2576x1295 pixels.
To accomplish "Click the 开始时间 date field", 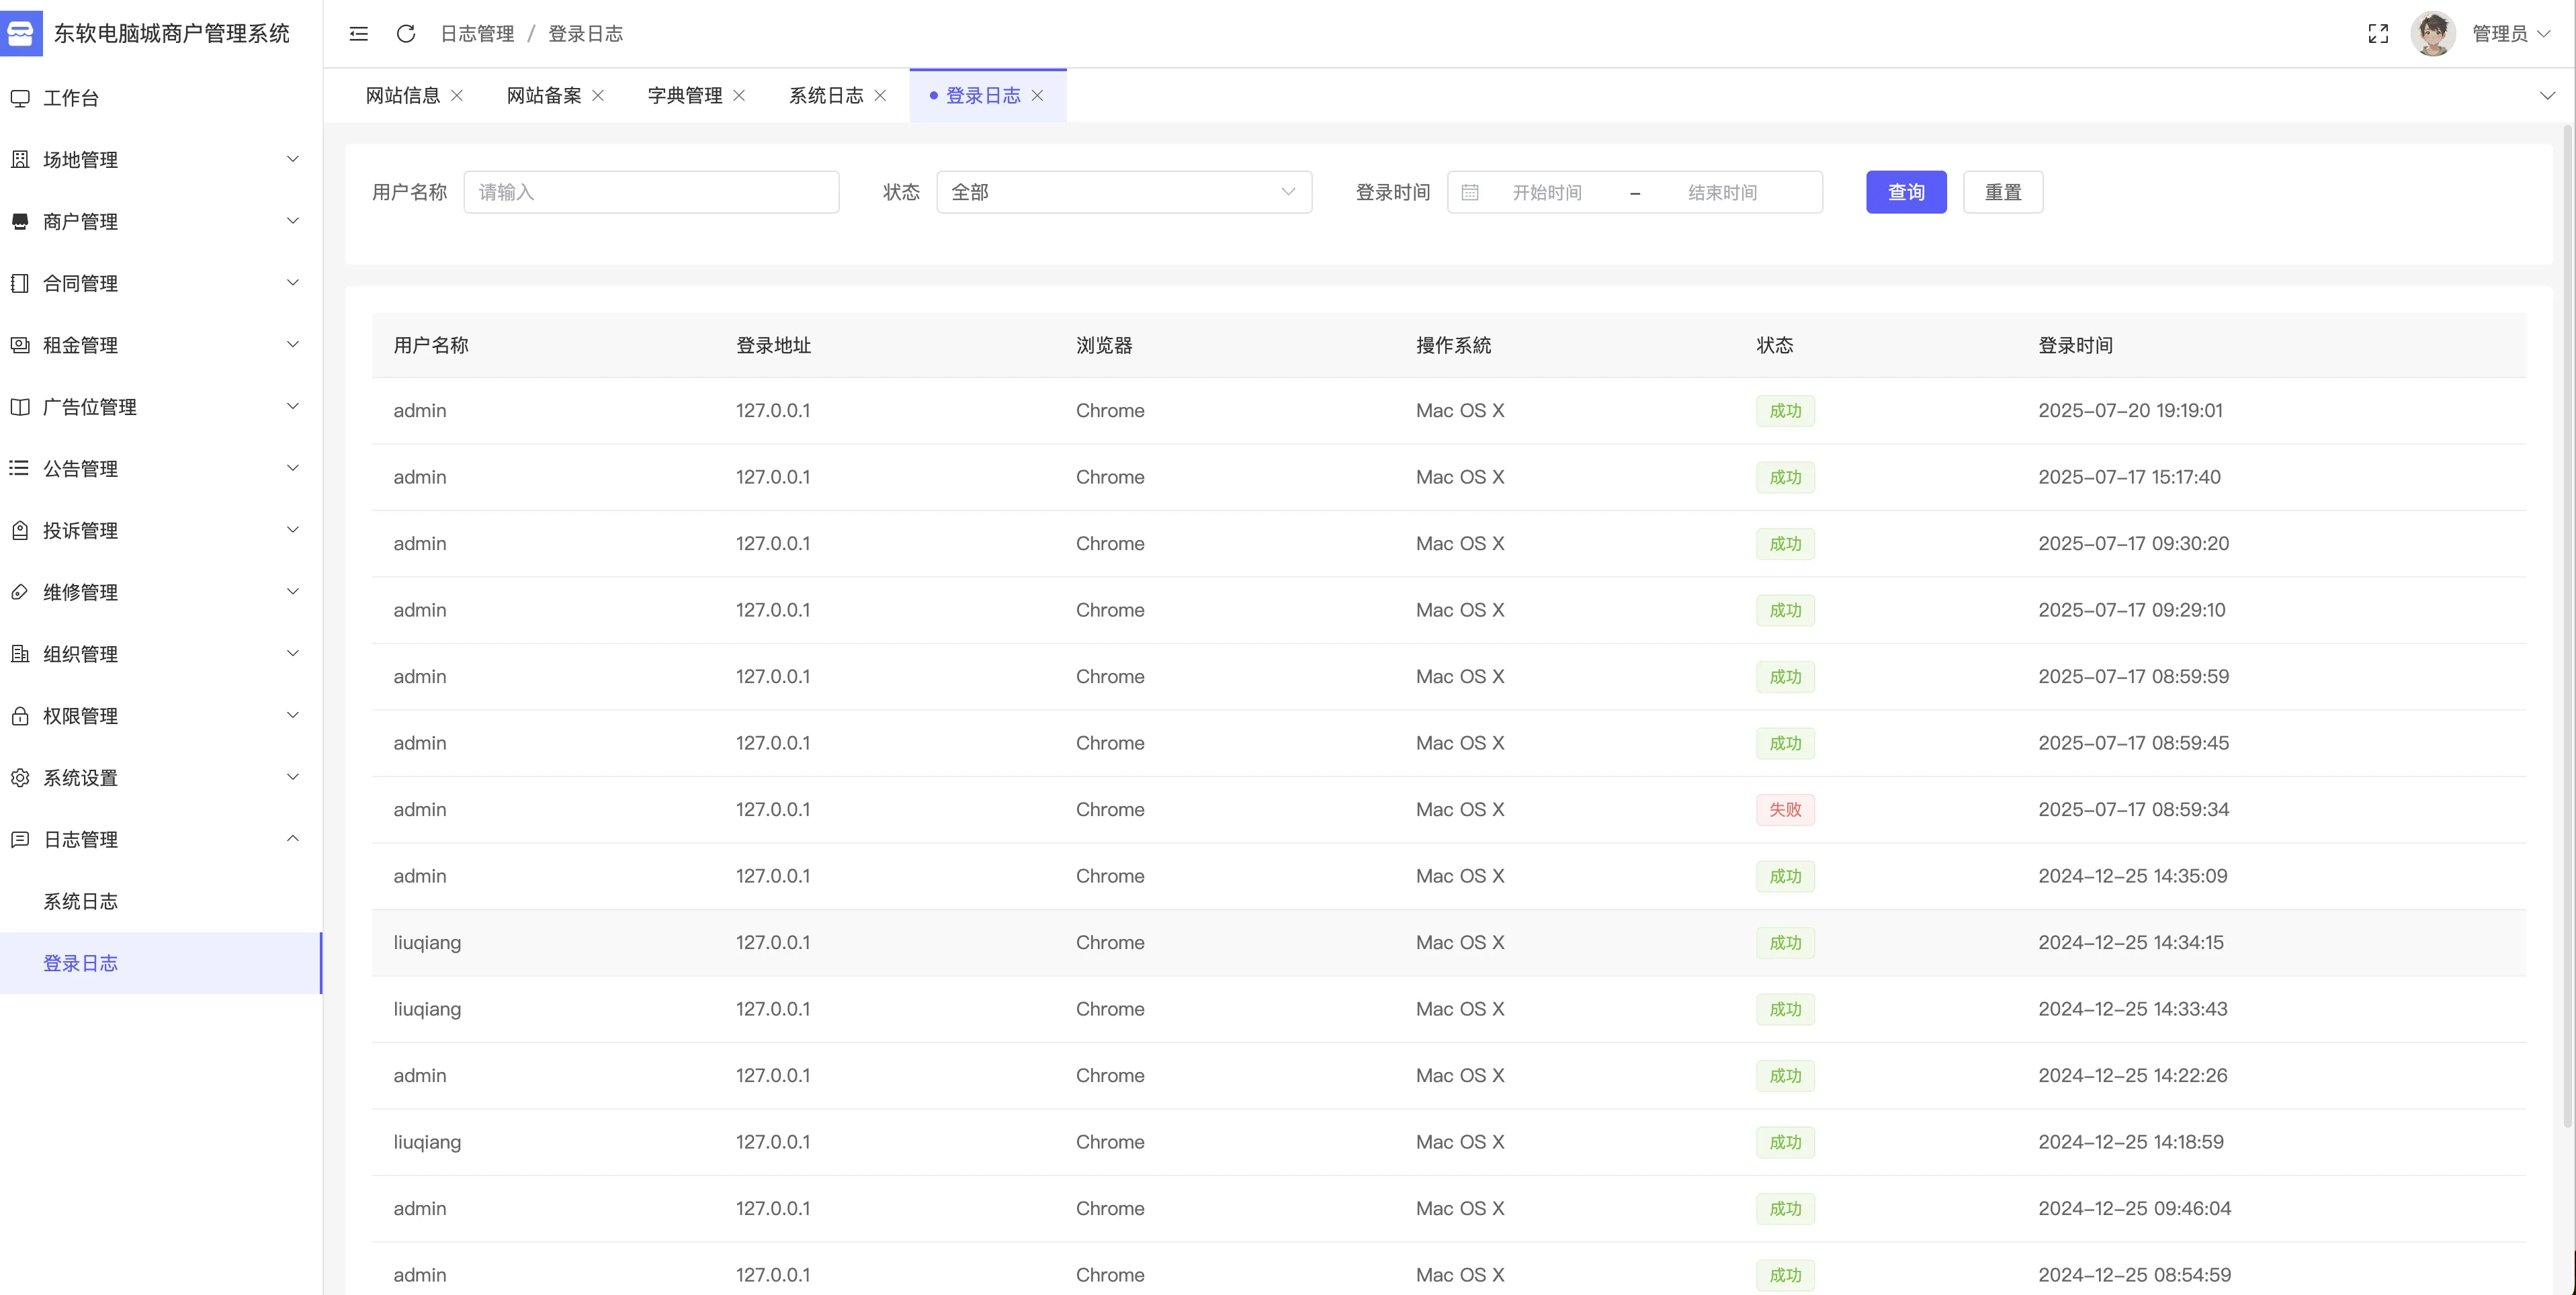I will tap(1546, 192).
